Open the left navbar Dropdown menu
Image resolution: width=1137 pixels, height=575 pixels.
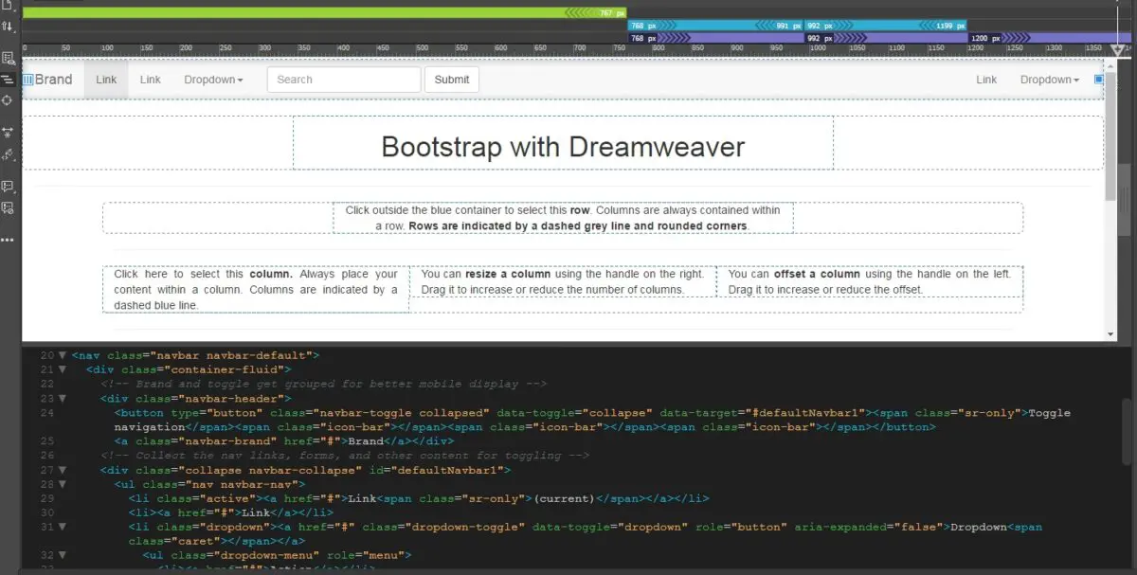[x=213, y=80]
